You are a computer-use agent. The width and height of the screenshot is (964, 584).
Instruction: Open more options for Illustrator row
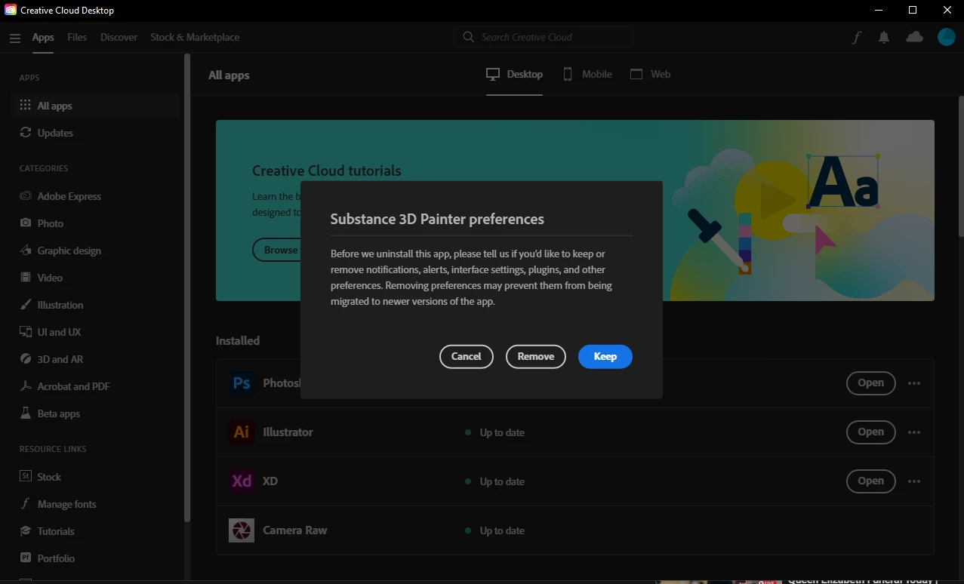(914, 432)
